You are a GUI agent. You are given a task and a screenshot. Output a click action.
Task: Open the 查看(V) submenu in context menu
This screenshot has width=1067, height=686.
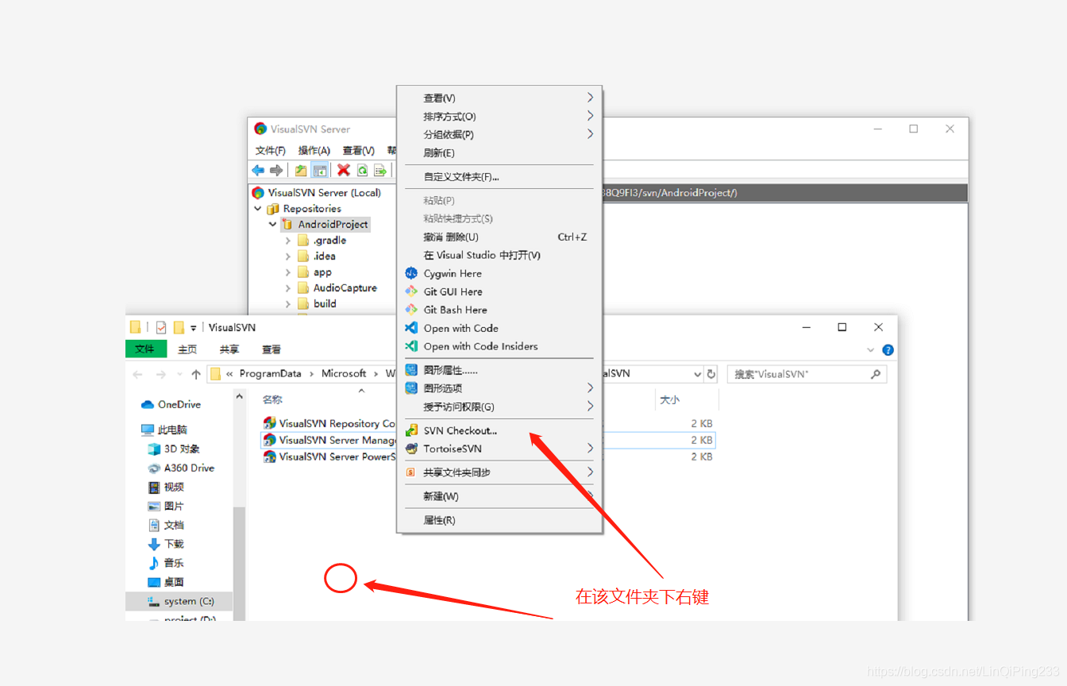point(499,98)
